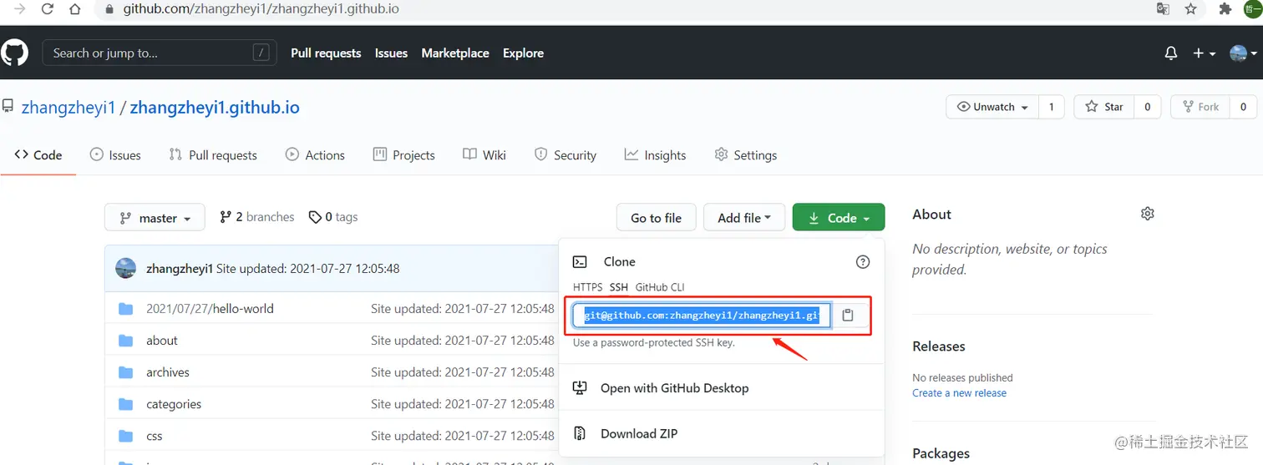Select the SSH clone option
Image resolution: width=1263 pixels, height=465 pixels.
click(619, 287)
